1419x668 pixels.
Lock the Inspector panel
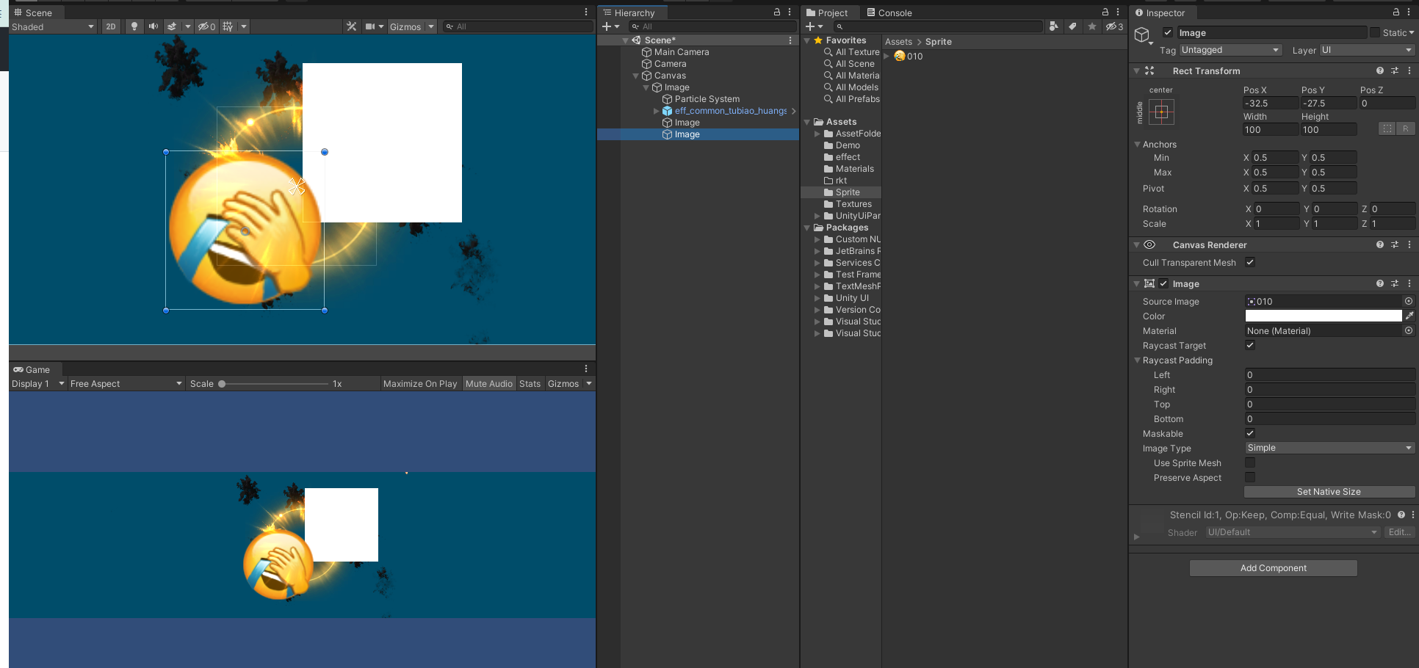coord(1396,12)
